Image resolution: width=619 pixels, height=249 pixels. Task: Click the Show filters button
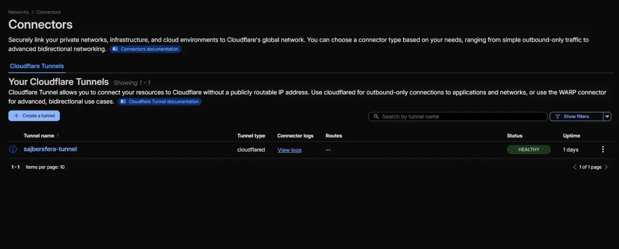(576, 117)
